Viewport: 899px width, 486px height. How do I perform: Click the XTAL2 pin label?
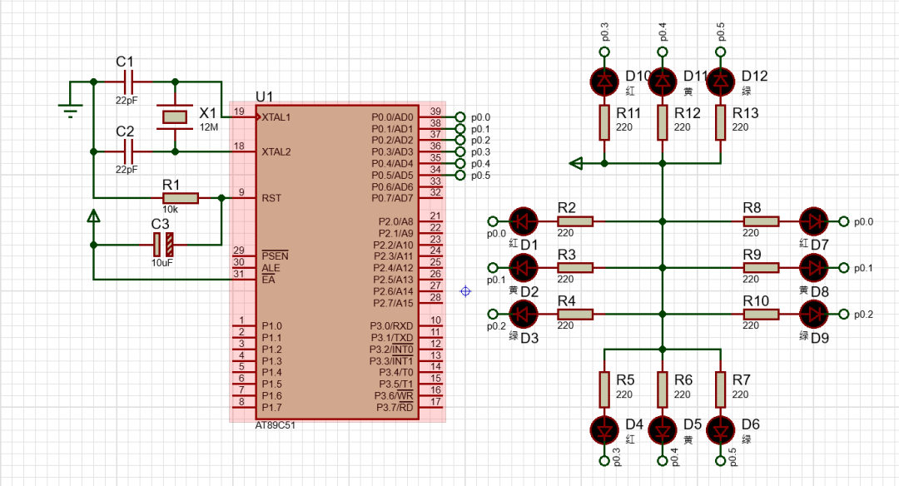point(276,151)
